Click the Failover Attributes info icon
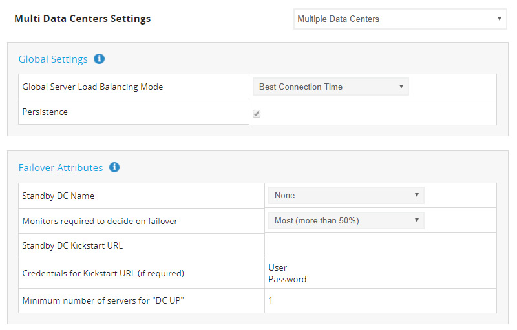 coord(114,167)
